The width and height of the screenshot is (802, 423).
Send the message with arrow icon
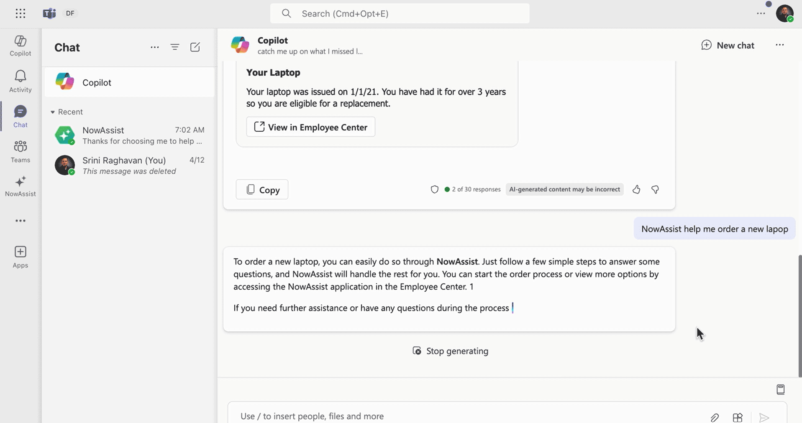pos(764,417)
